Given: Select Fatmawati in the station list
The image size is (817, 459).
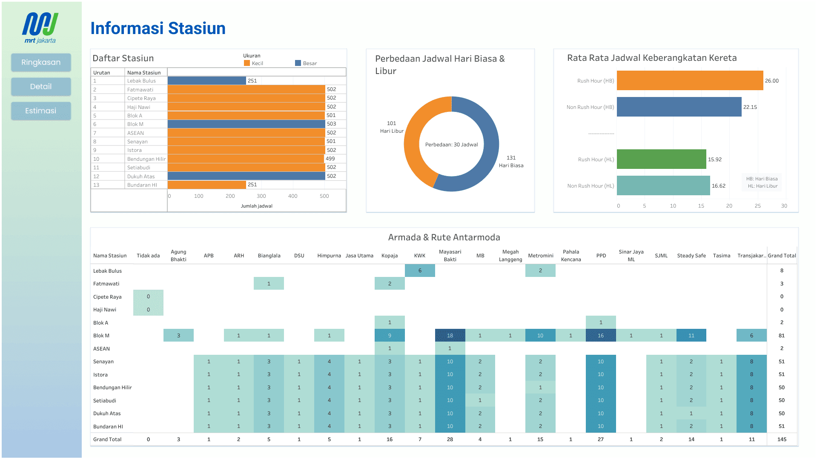Looking at the screenshot, I should pyautogui.click(x=140, y=90).
